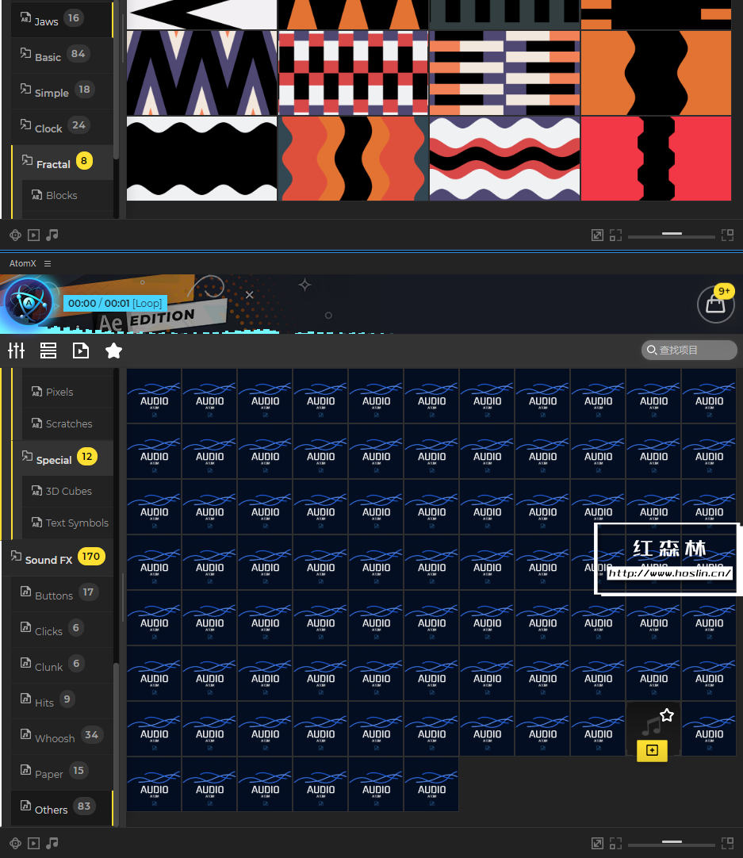Collapse the Sound FX category
Screen dimensions: 743x858
(x=57, y=558)
